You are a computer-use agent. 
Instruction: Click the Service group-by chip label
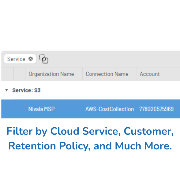(x=16, y=59)
